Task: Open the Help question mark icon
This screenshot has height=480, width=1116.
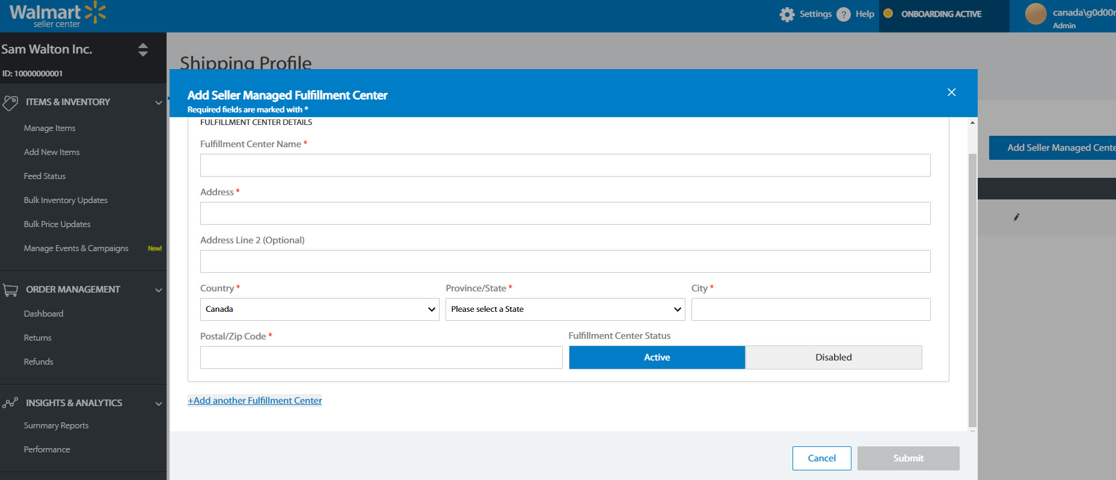Action: click(x=844, y=14)
